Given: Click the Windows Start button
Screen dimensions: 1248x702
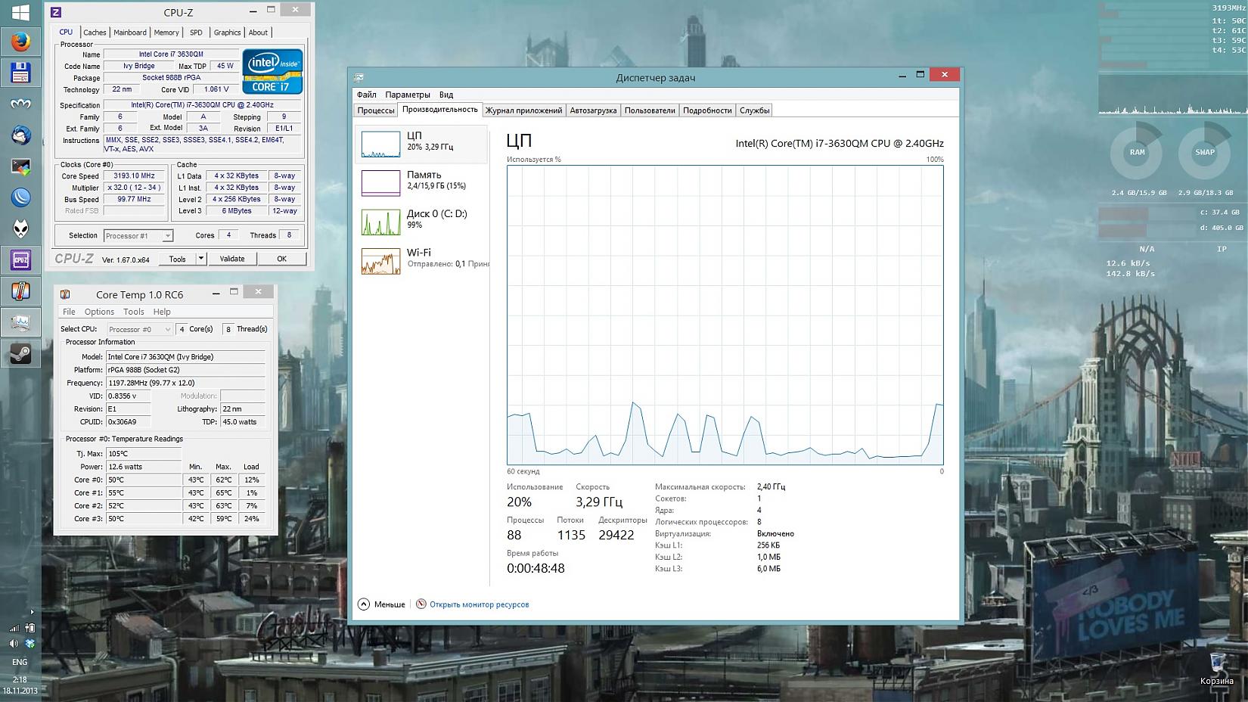Looking at the screenshot, I should [x=20, y=12].
